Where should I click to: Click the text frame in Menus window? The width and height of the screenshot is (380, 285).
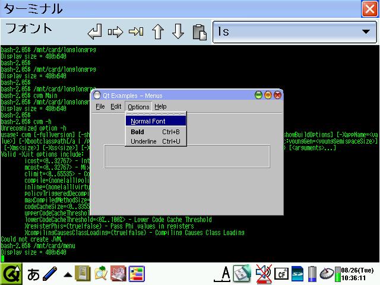point(187,156)
